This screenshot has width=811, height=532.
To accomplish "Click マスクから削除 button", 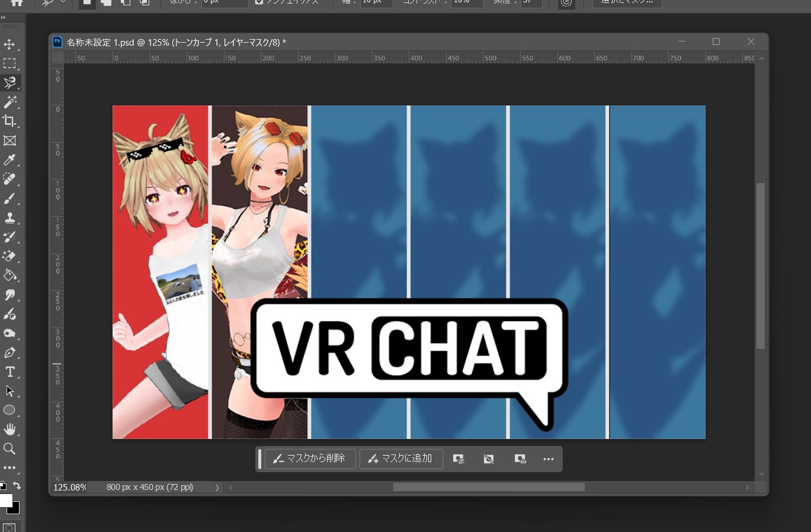I will (310, 459).
